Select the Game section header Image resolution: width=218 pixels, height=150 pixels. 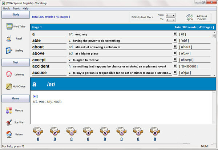pos(16,98)
